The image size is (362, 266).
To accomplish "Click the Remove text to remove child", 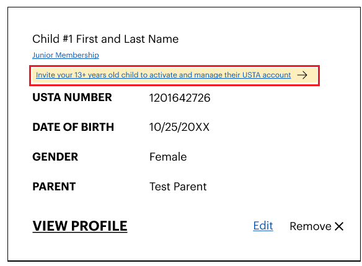I will click(x=311, y=226).
